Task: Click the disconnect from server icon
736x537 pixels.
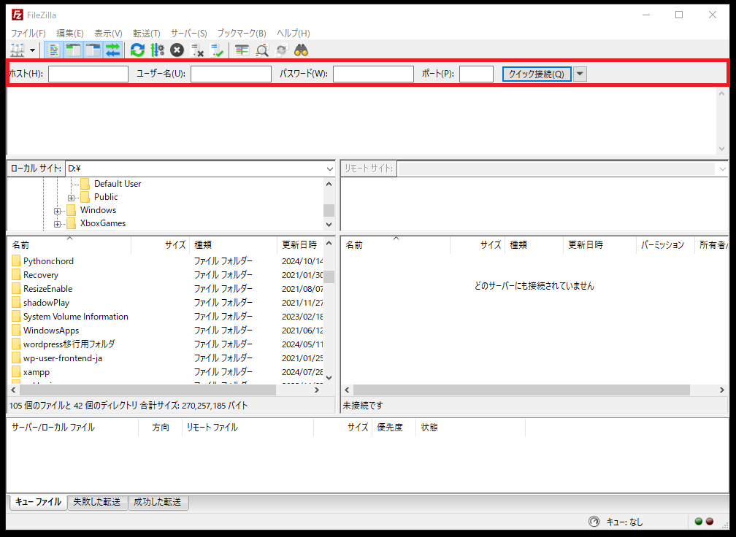Action: pyautogui.click(x=197, y=50)
